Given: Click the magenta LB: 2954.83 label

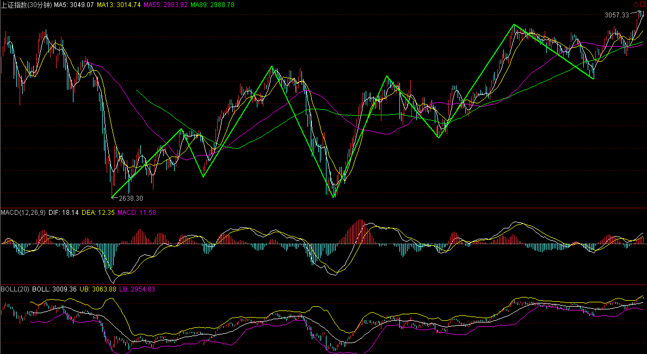Looking at the screenshot, I should 137,289.
